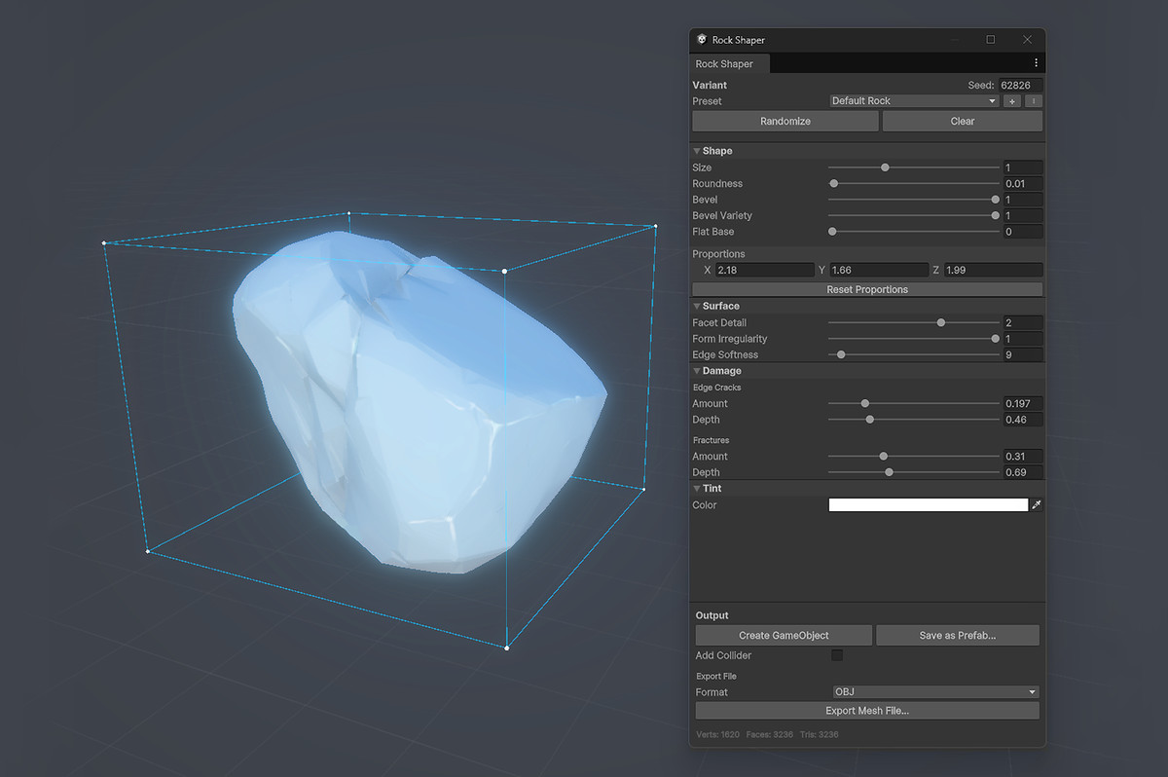Click Reset Proportions
This screenshot has height=777, width=1168.
[867, 289]
